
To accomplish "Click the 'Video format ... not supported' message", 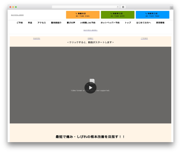I will point(90,90).
